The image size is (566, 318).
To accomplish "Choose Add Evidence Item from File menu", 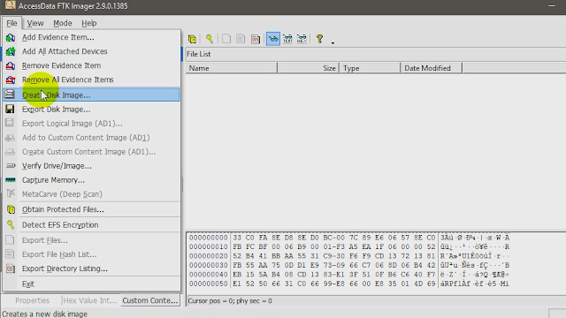I will (x=91, y=37).
